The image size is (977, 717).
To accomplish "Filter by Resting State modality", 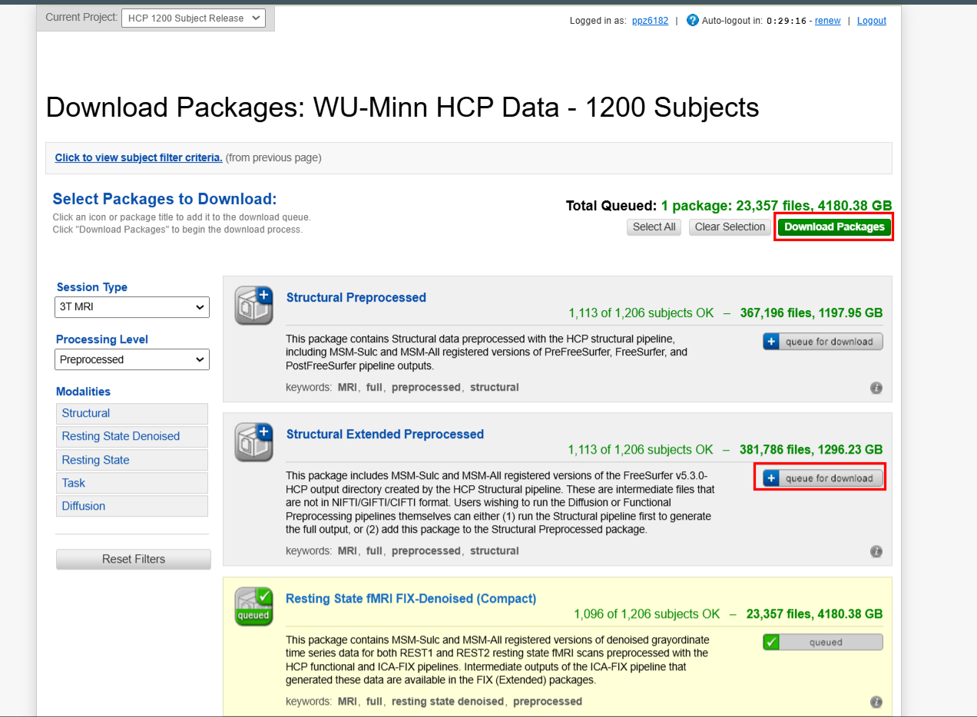I will 132,460.
